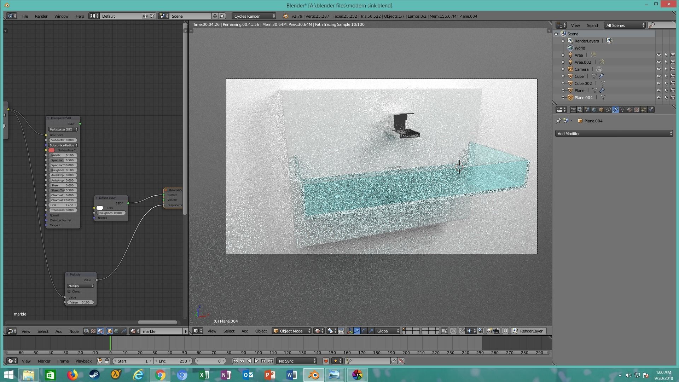
Task: Open the Add Modifier dropdown
Action: point(614,133)
